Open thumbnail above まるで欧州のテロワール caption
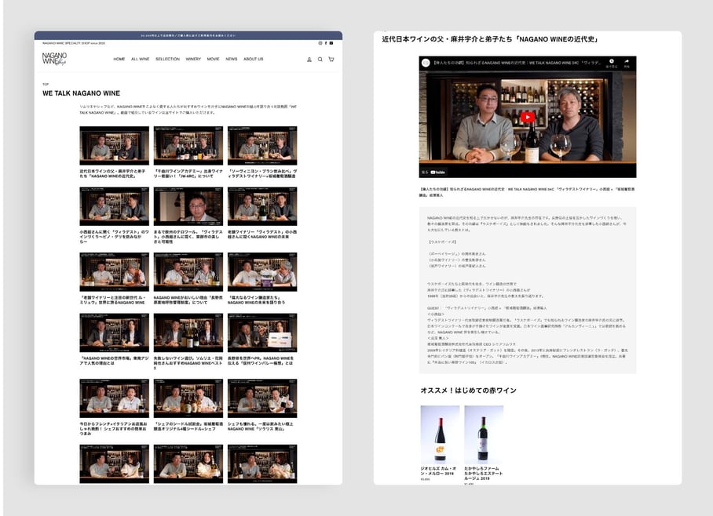 pyautogui.click(x=188, y=206)
